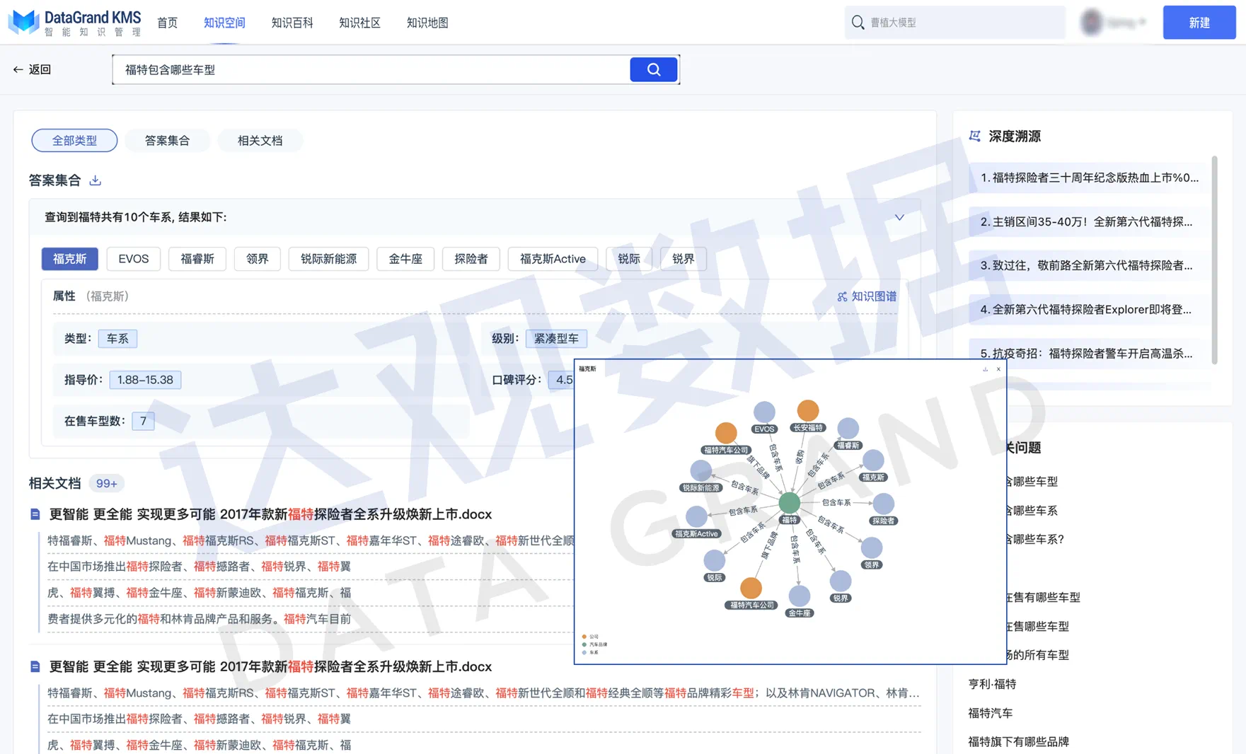The width and height of the screenshot is (1246, 754).
Task: Toggle 车系 legend entry in graph
Action: pos(590,652)
